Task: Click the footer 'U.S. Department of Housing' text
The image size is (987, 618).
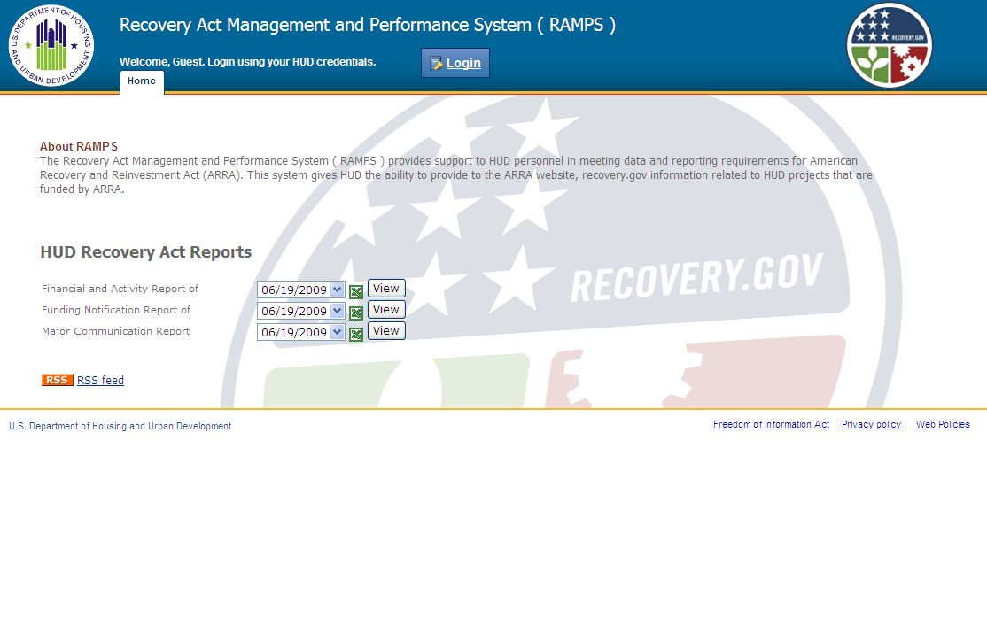Action: tap(120, 427)
